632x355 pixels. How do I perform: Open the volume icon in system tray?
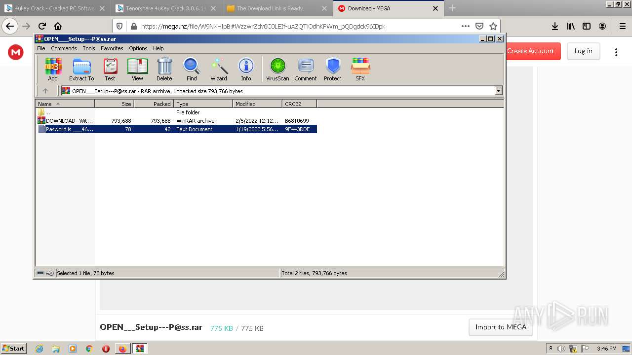[x=561, y=349]
